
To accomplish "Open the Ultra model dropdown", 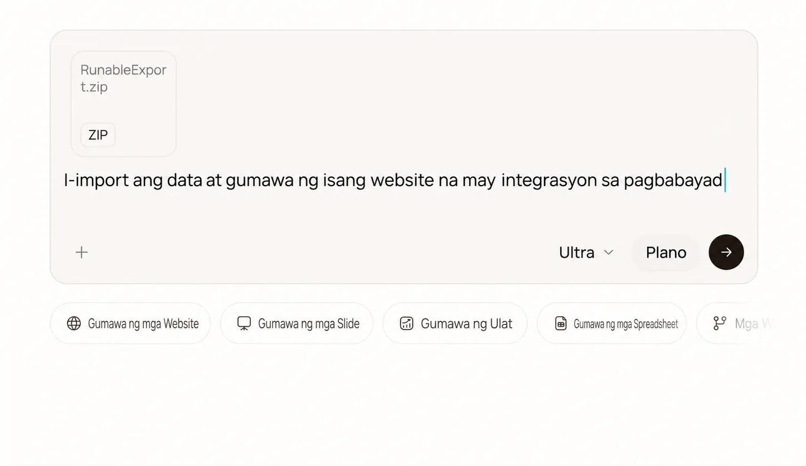I will tap(586, 253).
